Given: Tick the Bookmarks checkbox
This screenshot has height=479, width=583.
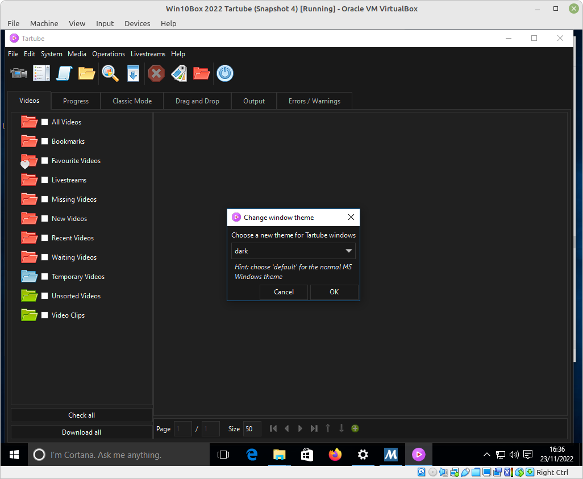Looking at the screenshot, I should coord(45,141).
